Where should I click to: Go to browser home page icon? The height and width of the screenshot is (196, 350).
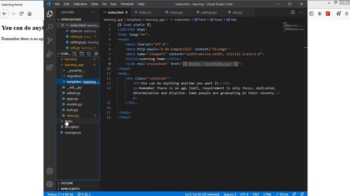30,14
